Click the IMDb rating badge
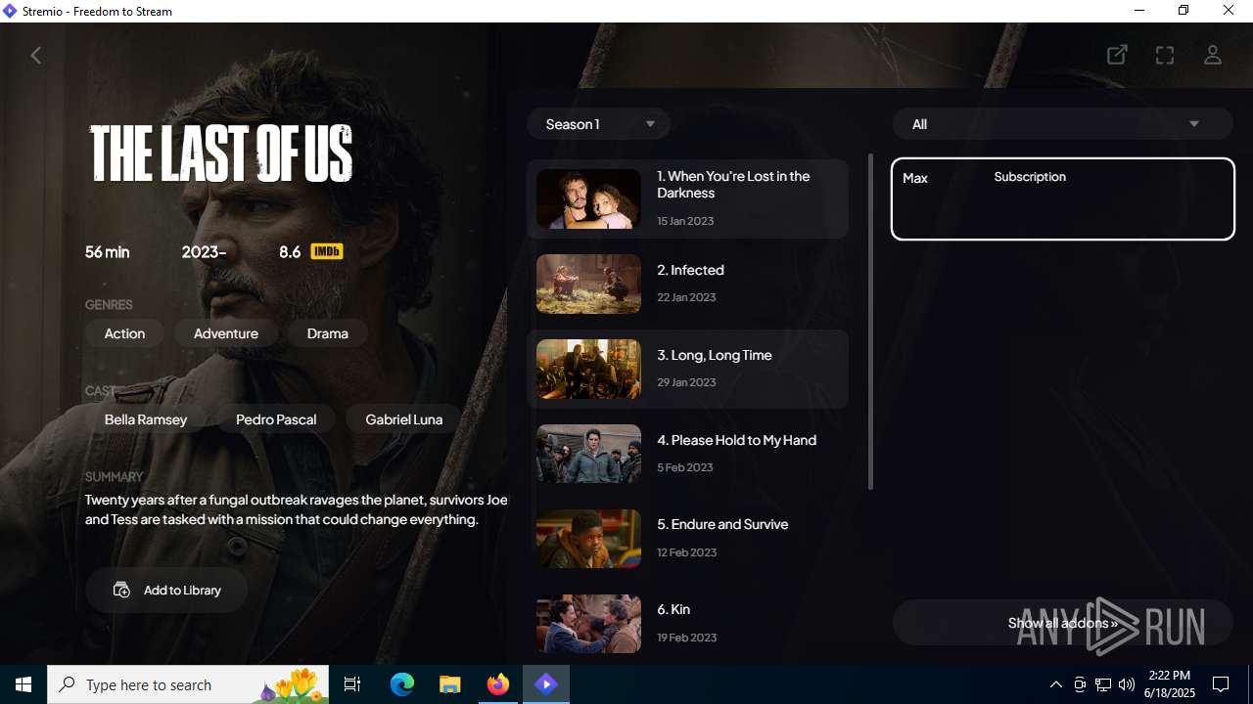 click(x=327, y=251)
